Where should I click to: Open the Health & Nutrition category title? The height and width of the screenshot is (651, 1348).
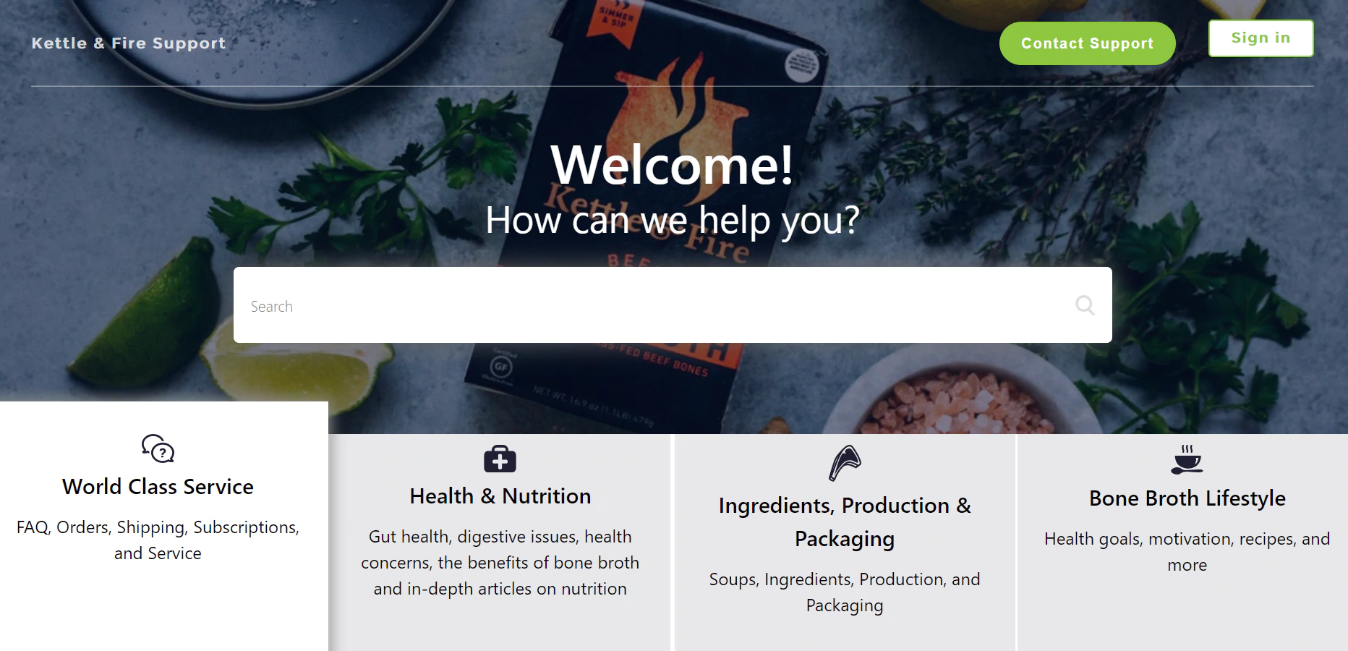[500, 496]
